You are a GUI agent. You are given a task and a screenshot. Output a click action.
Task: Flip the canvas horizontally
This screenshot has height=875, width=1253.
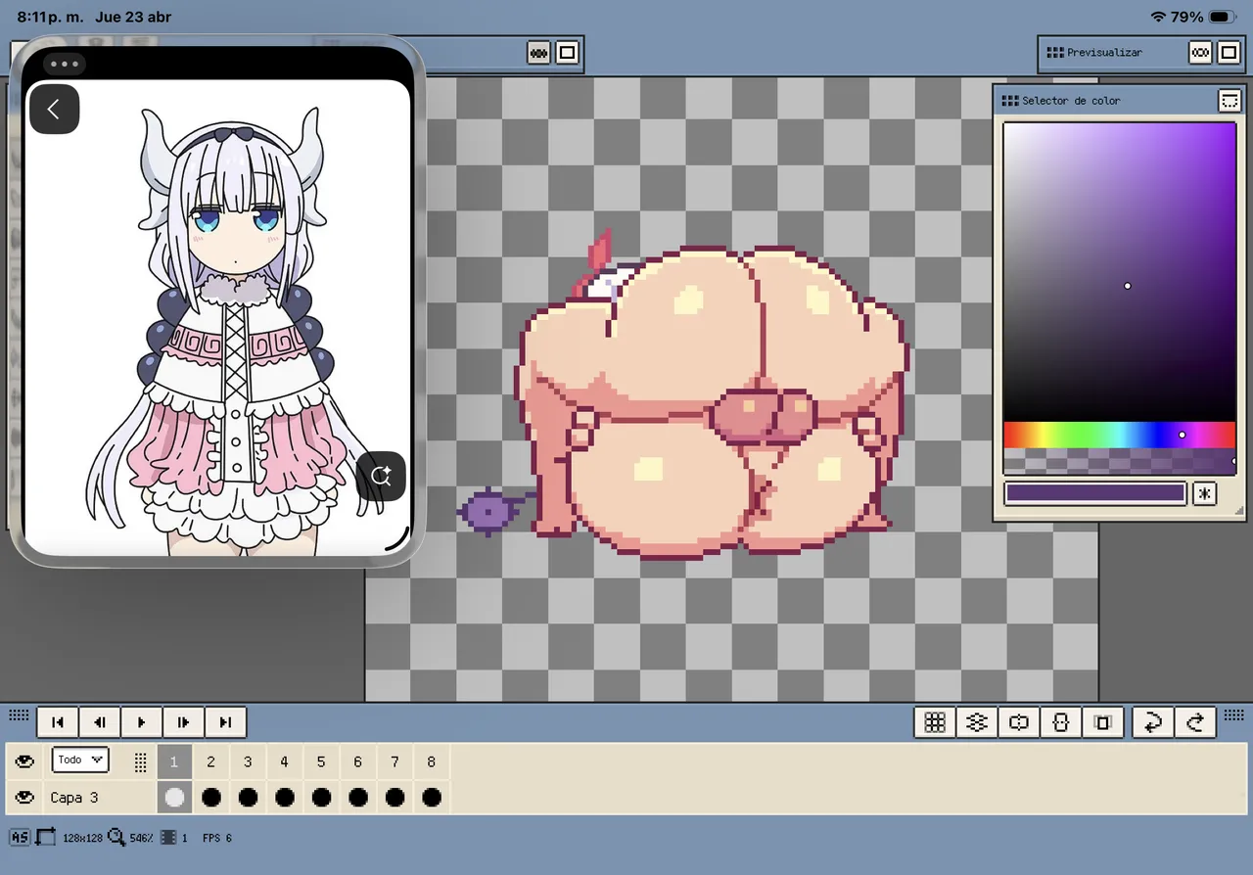[x=1019, y=722]
